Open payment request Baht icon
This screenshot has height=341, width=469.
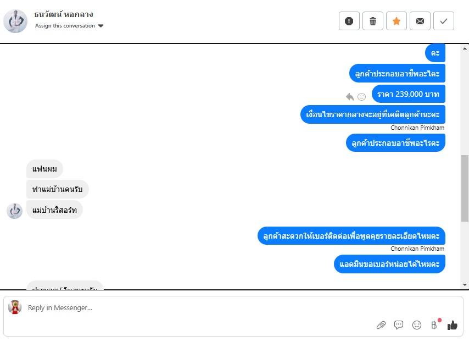(434, 325)
